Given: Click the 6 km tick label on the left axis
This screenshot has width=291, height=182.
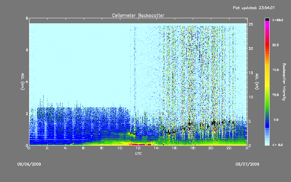Looking at the screenshot, I should coord(27,50).
